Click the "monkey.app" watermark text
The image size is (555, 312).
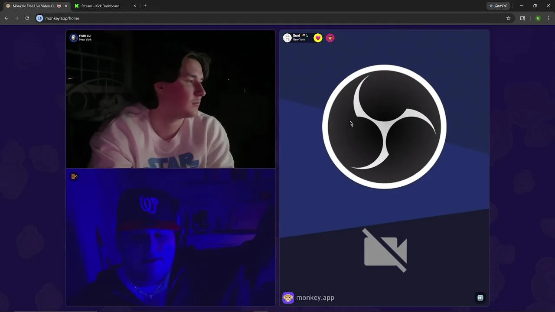(x=315, y=298)
